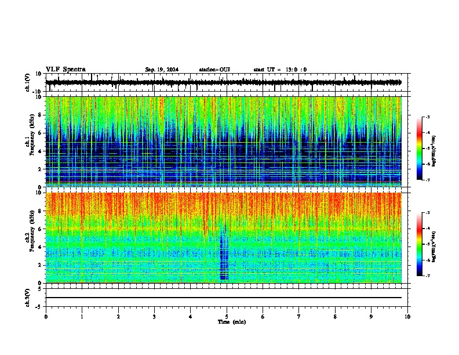Click the "2" kHz tick on ch.2 frequency axis
Viewport: 459px width, 355px height.
coord(40,265)
